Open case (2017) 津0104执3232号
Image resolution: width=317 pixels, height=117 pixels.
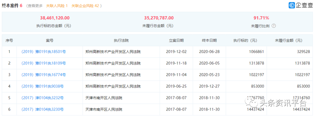pos(43,98)
